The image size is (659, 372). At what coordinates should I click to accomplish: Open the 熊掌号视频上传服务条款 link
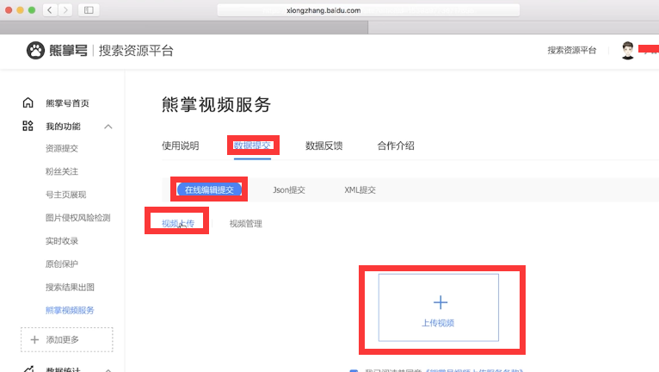(x=474, y=370)
